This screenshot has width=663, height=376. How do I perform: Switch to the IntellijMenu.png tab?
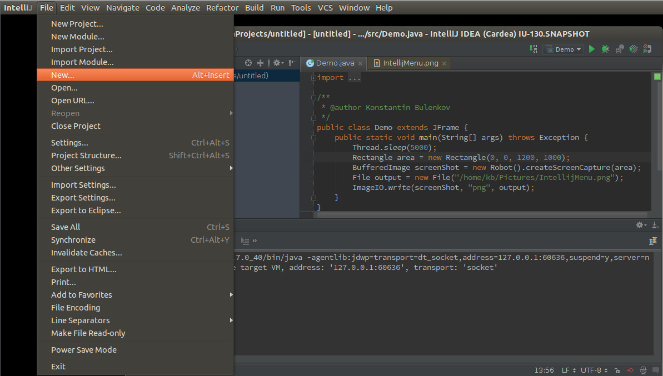click(410, 63)
